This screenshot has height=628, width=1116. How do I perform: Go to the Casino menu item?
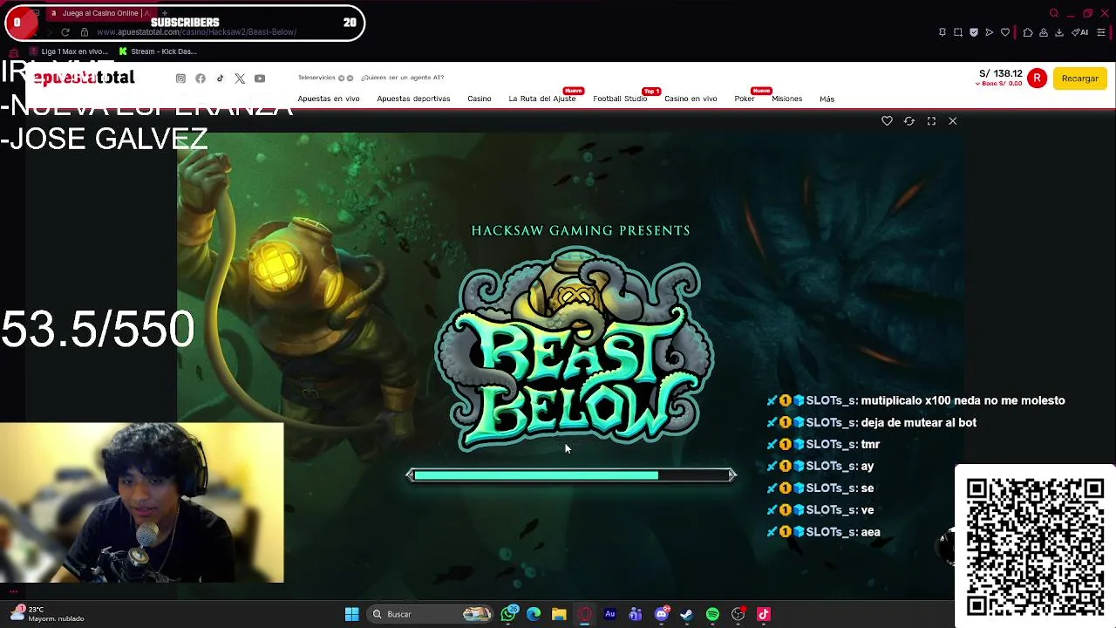pyautogui.click(x=480, y=99)
